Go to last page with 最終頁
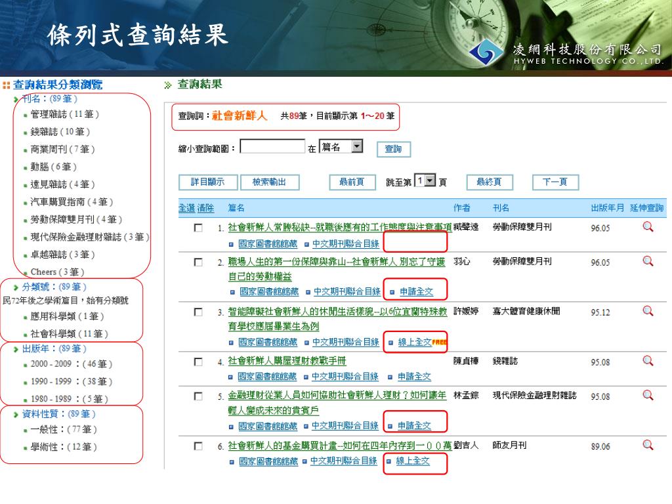This screenshot has height=504, width=672. click(490, 182)
